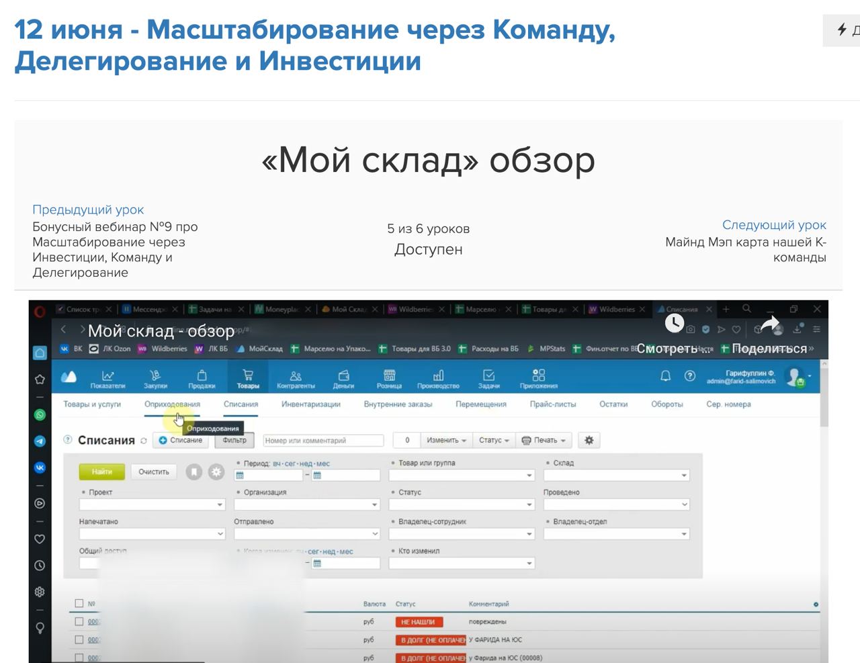Switch to Перемещения tab

[x=481, y=404]
